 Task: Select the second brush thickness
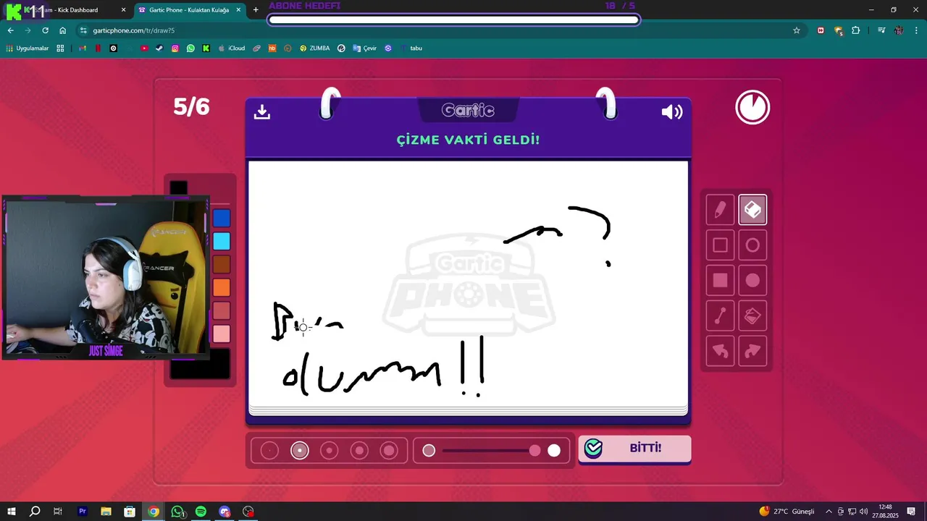[x=300, y=451]
